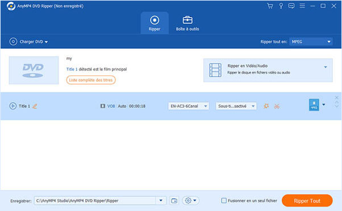342x211 pixels.
Task: Select the Ripper tab
Action: [x=155, y=23]
